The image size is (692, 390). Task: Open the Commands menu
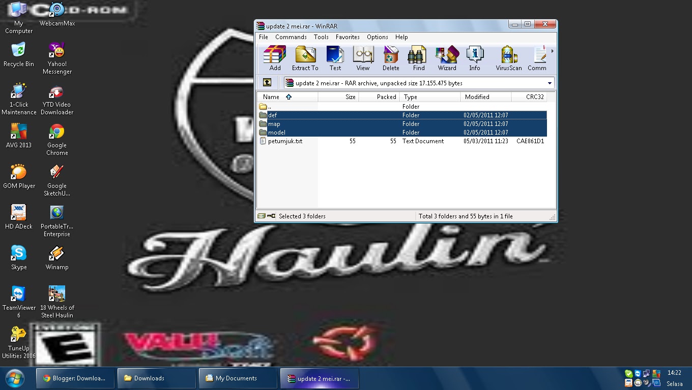click(291, 37)
